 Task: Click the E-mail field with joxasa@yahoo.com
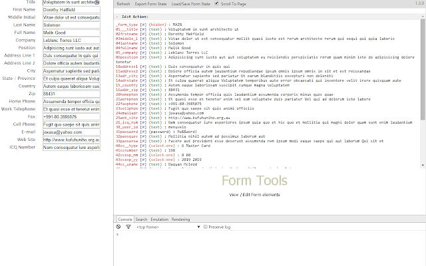tap(71, 132)
